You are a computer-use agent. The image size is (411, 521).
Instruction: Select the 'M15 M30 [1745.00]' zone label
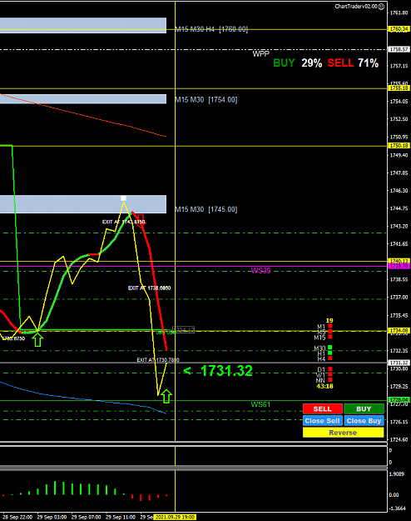[206, 209]
